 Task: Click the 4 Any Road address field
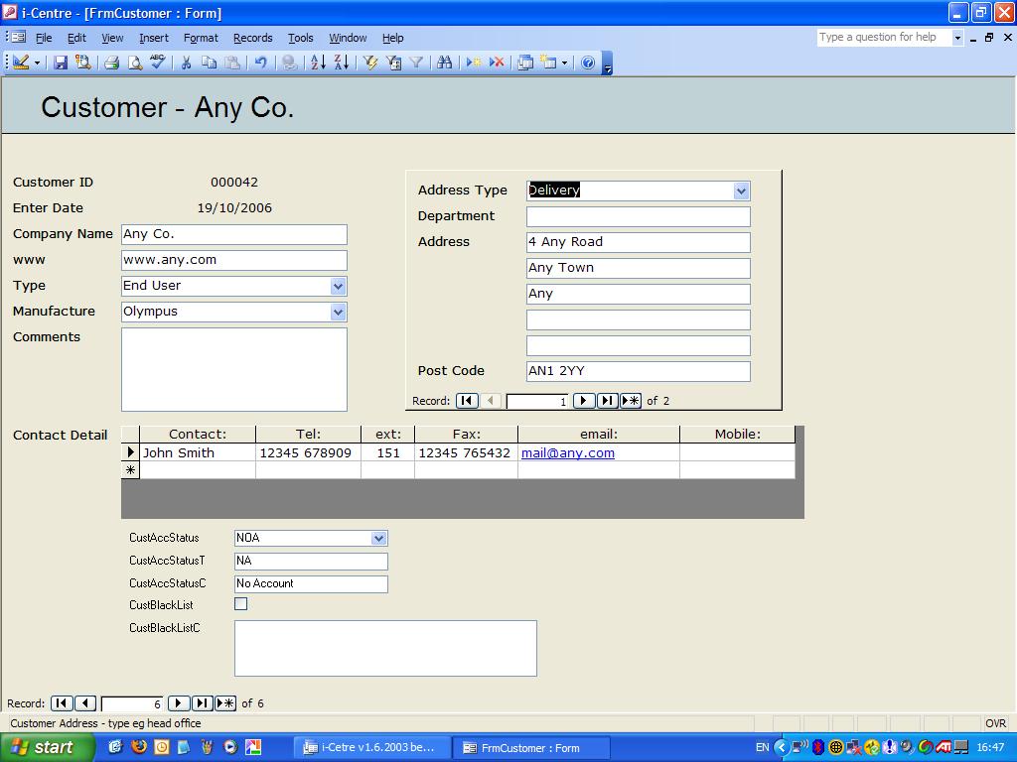click(639, 242)
